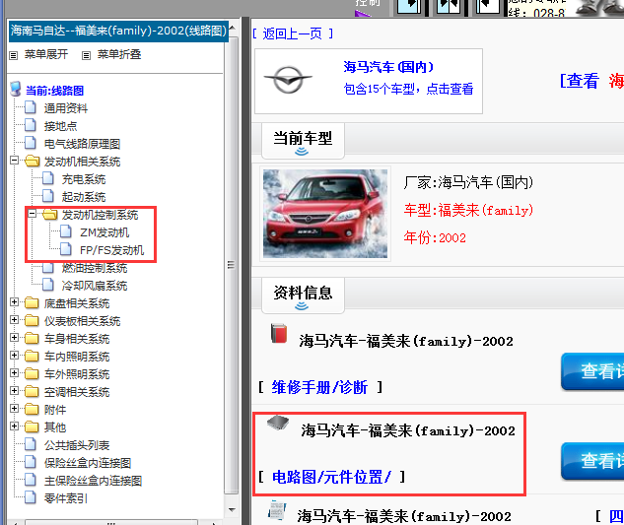Open the 资料信息 tab

coord(303,295)
